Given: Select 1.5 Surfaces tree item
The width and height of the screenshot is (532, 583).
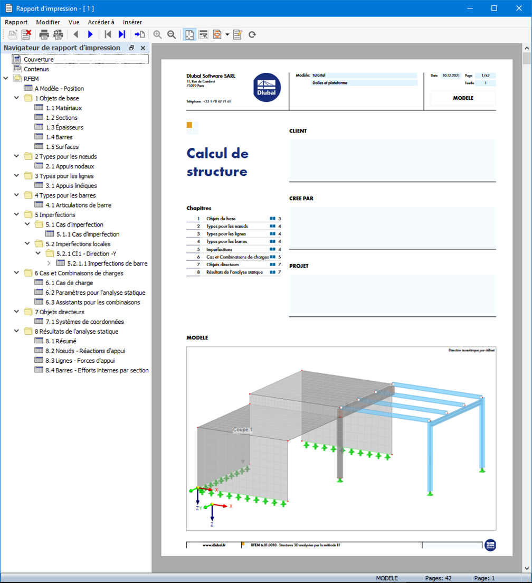Looking at the screenshot, I should coord(62,146).
